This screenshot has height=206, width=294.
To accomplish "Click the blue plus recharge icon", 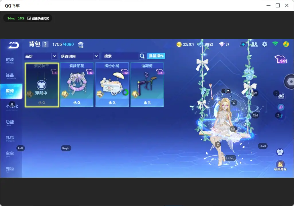I will pos(243,44).
